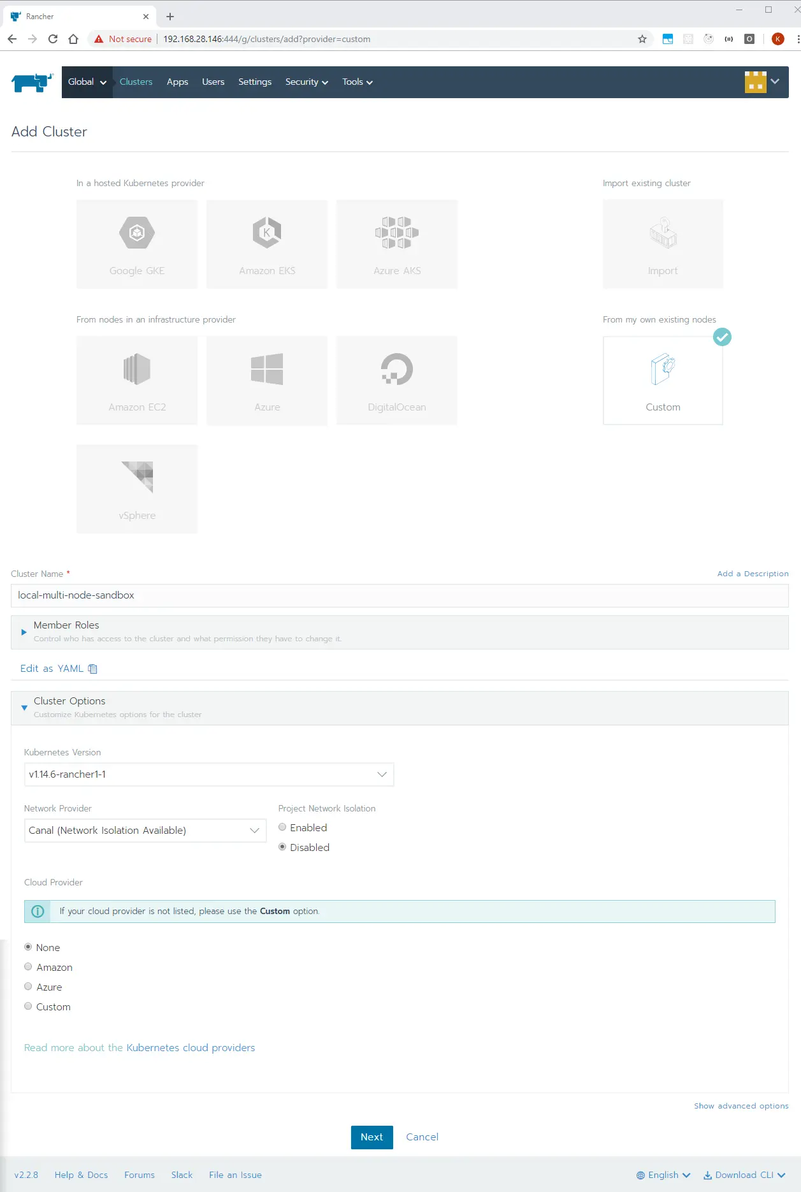Click the browser address bar URL
Viewport: 801px width, 1192px height.
(267, 39)
